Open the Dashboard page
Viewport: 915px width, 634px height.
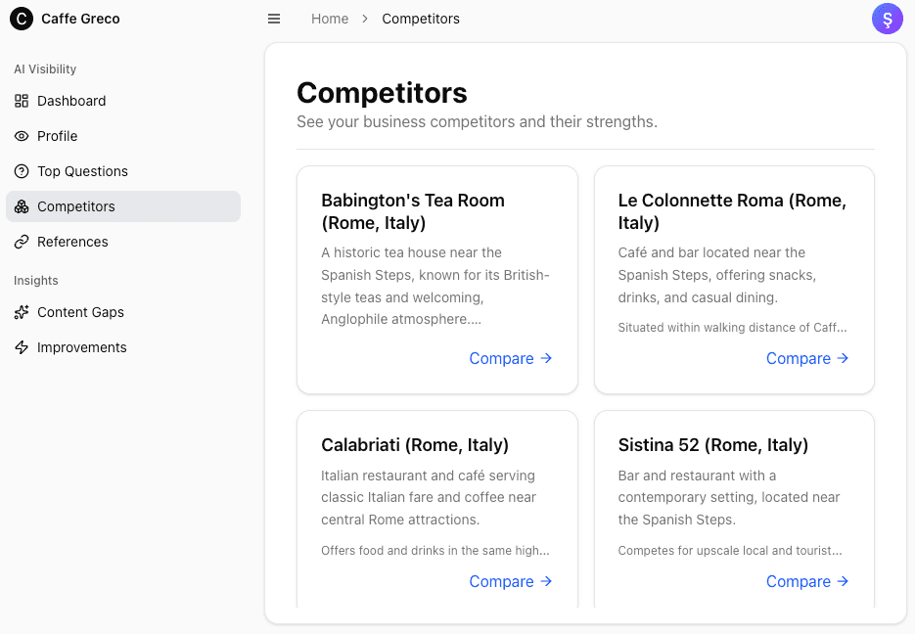(71, 101)
